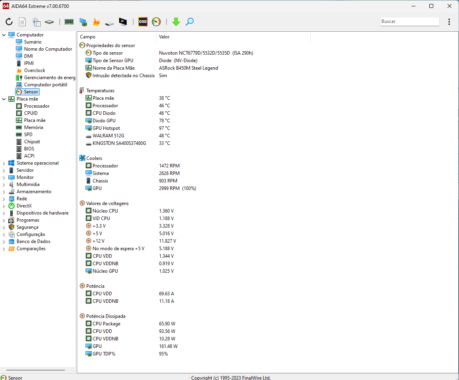459x380 pixels.
Task: Expand the Multimídia tree node
Action: 4,185
